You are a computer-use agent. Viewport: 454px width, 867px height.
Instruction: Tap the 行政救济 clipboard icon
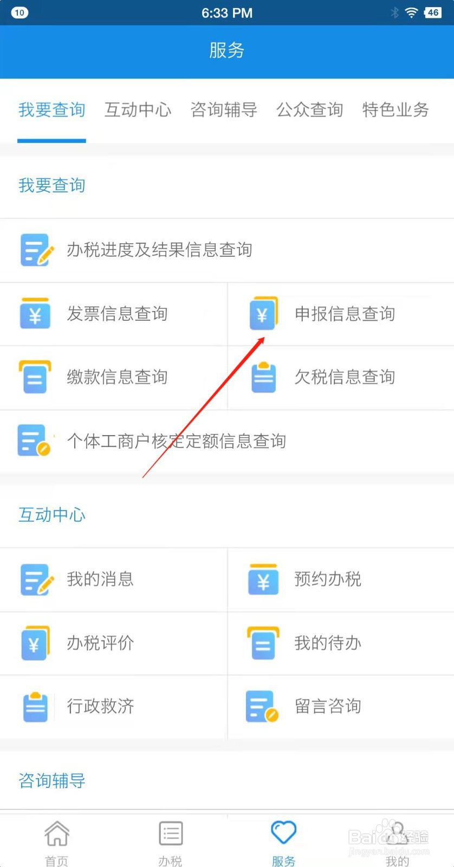tap(36, 707)
